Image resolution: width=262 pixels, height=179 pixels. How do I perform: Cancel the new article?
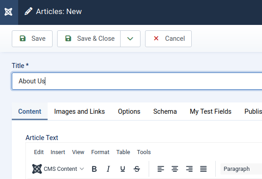[168, 39]
